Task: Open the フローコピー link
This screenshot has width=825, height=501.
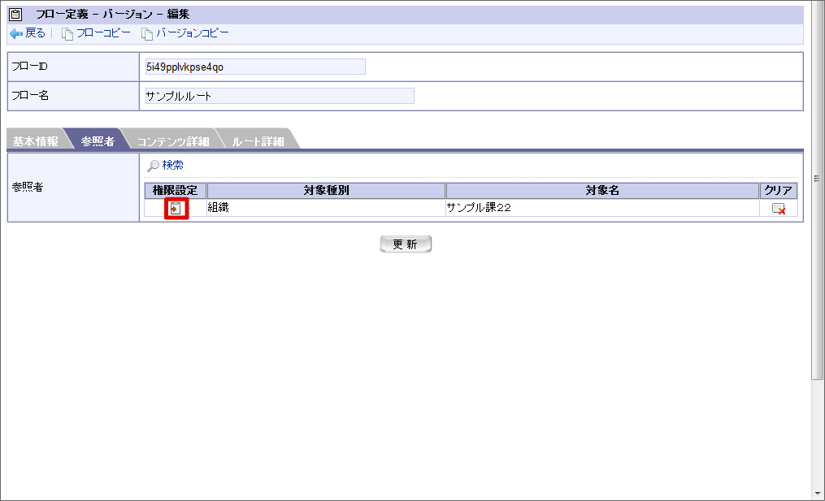Action: click(103, 33)
